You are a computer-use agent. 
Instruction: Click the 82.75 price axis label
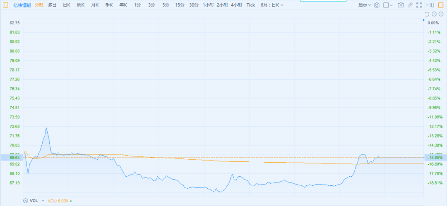click(x=14, y=23)
